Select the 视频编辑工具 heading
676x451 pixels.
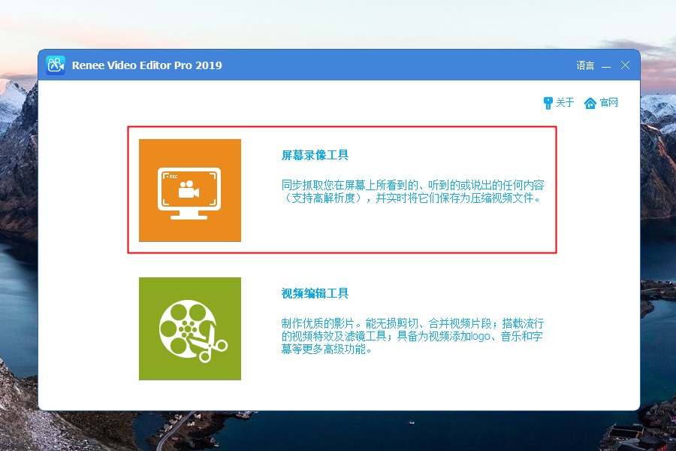click(315, 294)
